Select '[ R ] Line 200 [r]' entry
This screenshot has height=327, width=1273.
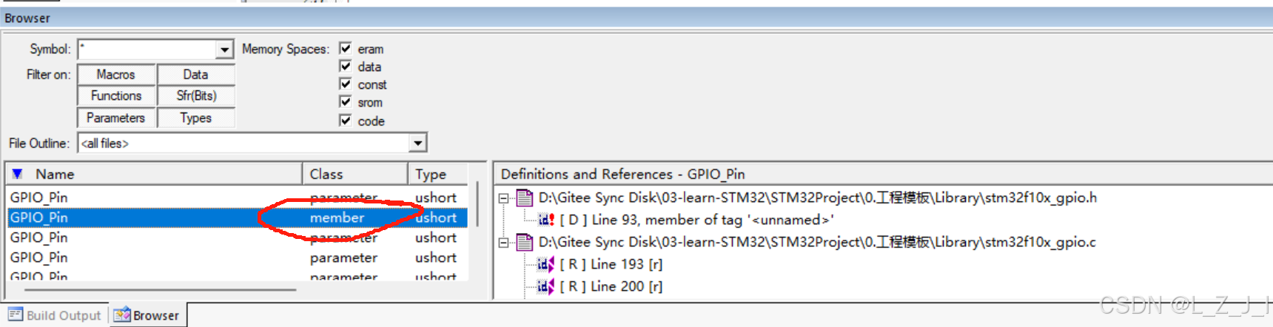coord(611,286)
